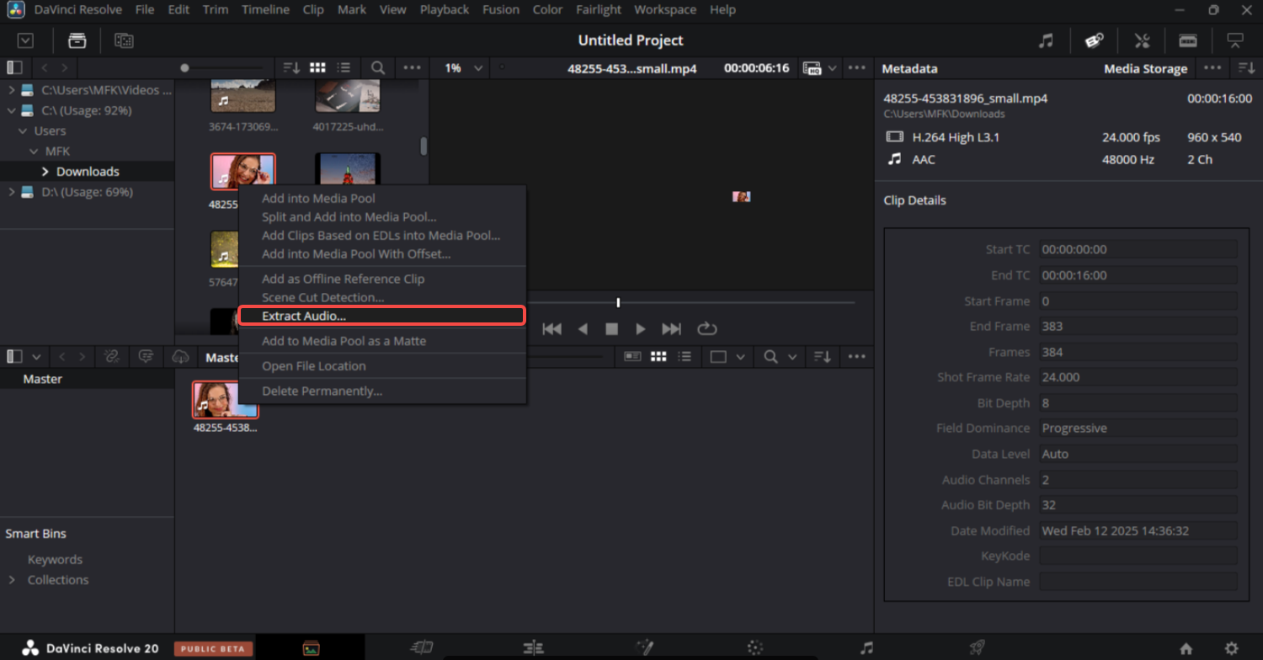
Task: Open the Fusion page
Action: 644,647
